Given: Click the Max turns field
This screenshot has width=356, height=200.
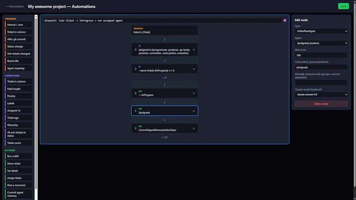Looking at the screenshot, I should tap(321, 55).
